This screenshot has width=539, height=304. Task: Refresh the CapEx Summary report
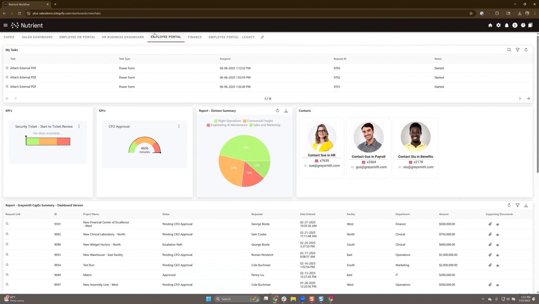tap(509, 205)
